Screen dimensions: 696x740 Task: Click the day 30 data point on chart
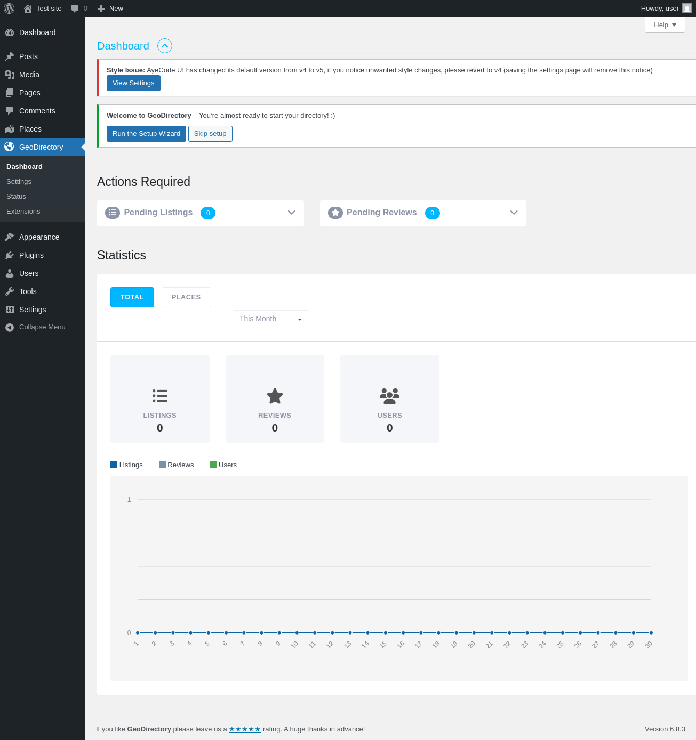pos(651,633)
